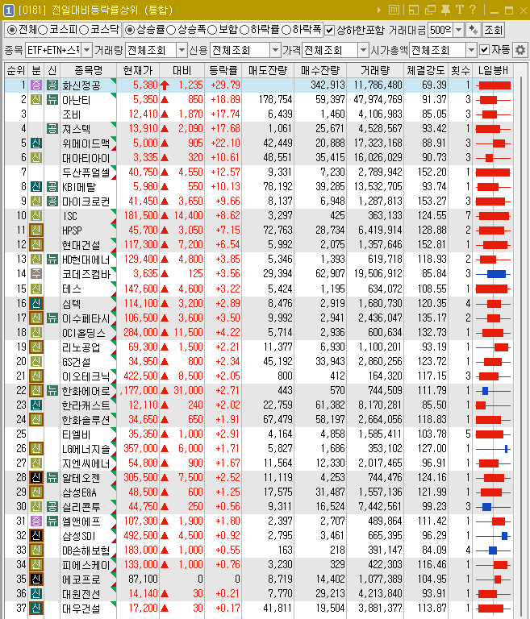Open the 거래대금 500억 dropdown
Image resolution: width=530 pixels, height=619 pixels.
(x=458, y=30)
